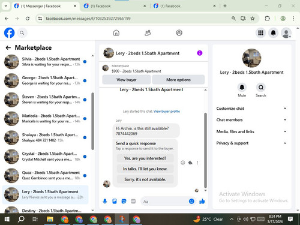Click the install app icon in address bar

click(x=243, y=19)
